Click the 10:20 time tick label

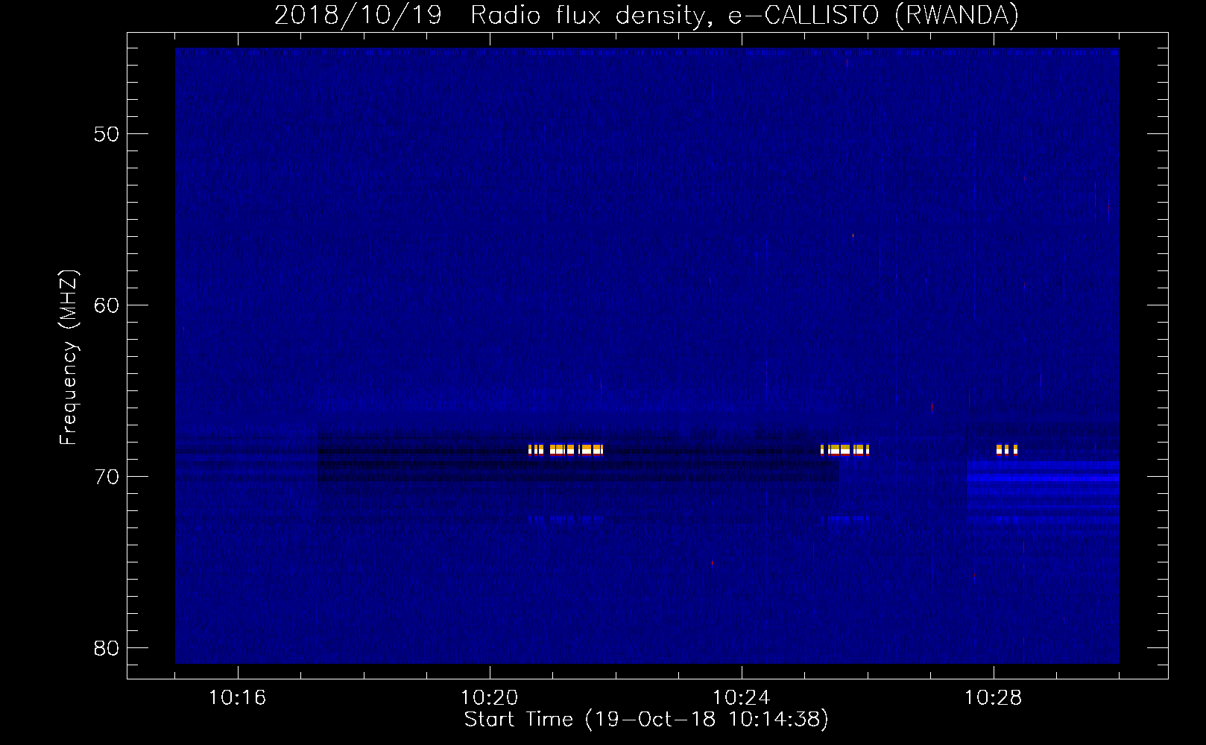489,698
